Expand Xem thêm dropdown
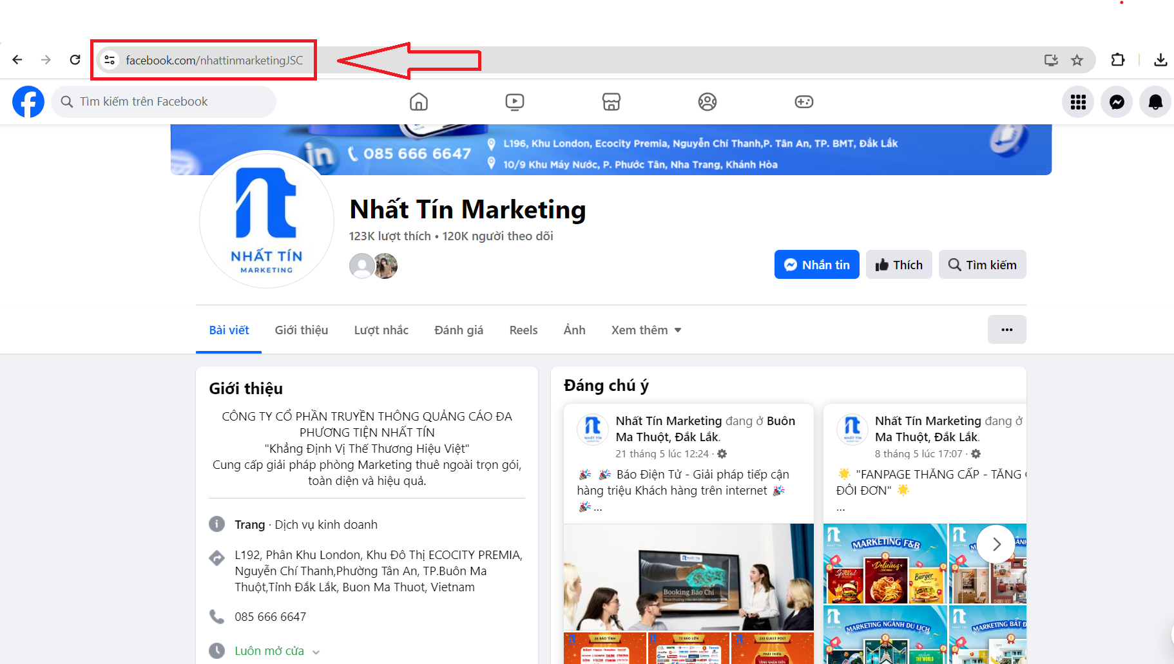 [646, 330]
